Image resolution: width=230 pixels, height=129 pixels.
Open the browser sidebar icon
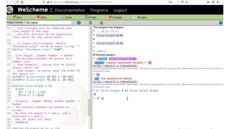213,2
